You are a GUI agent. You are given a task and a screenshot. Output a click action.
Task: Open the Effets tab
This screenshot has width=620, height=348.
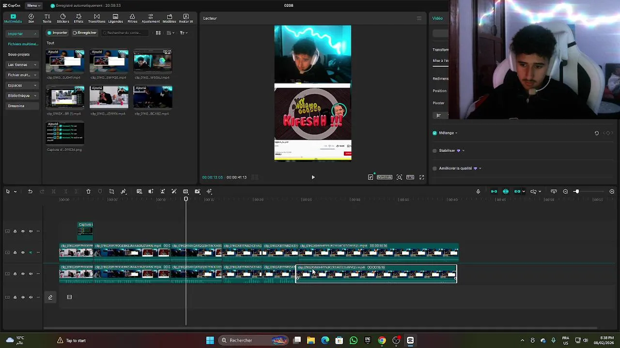(x=78, y=18)
